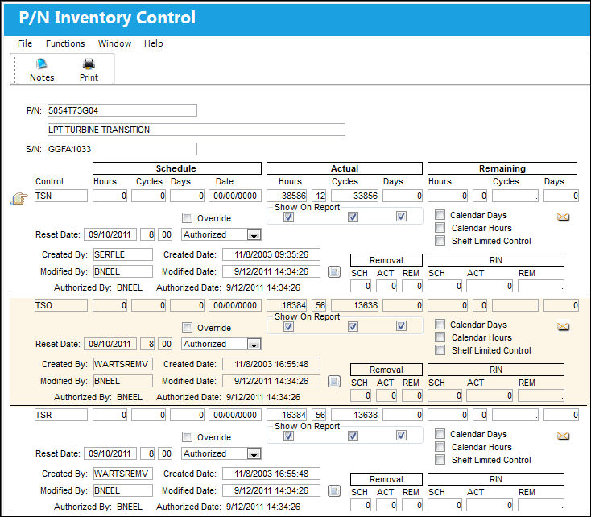The width and height of the screenshot is (591, 517).
Task: Open the Help menu
Action: click(154, 43)
